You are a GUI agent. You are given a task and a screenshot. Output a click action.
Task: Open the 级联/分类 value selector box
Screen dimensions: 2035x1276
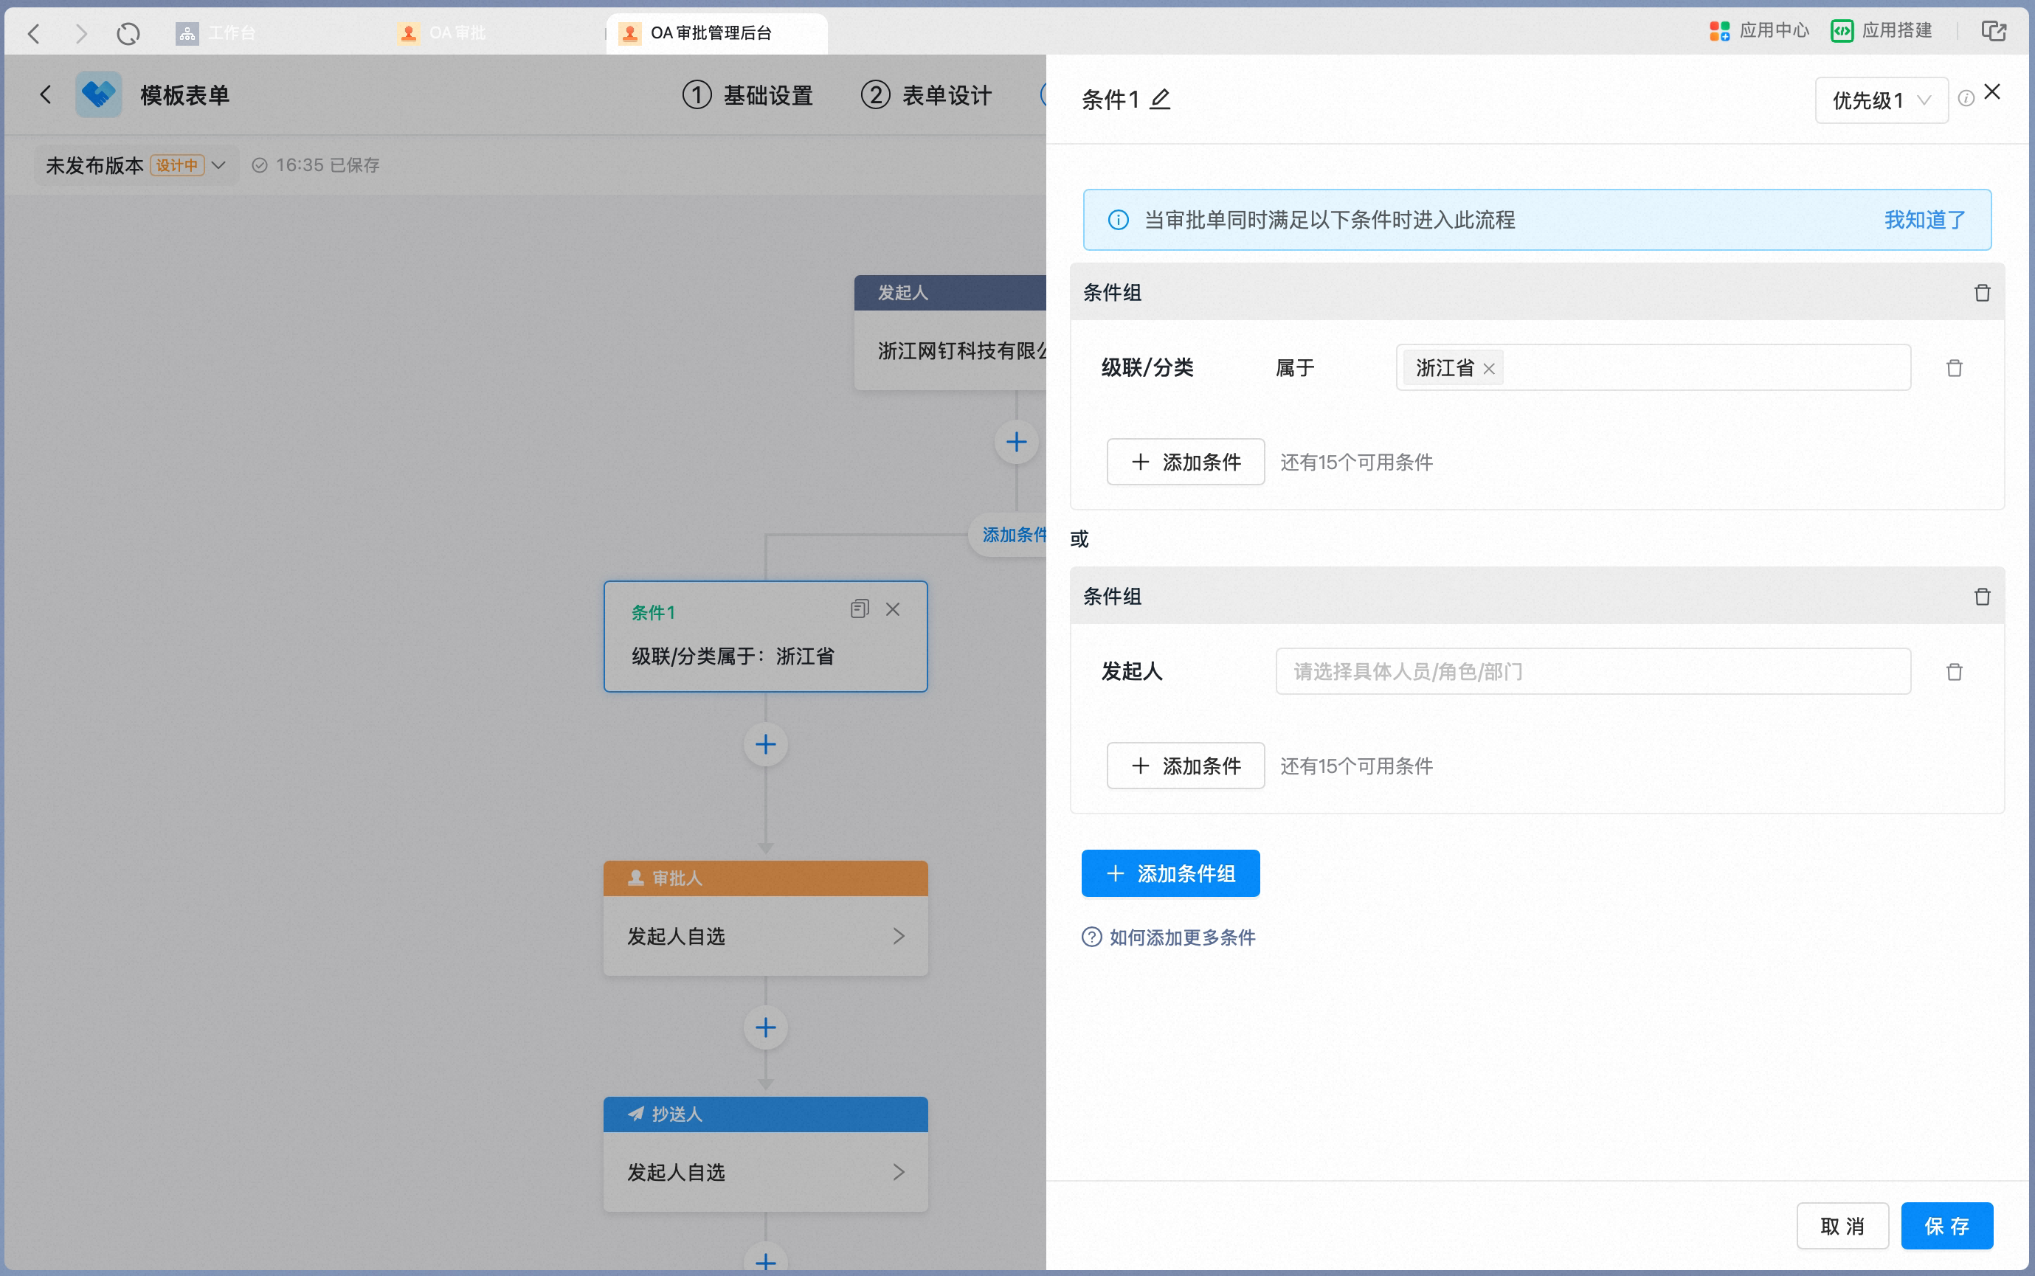click(1653, 368)
